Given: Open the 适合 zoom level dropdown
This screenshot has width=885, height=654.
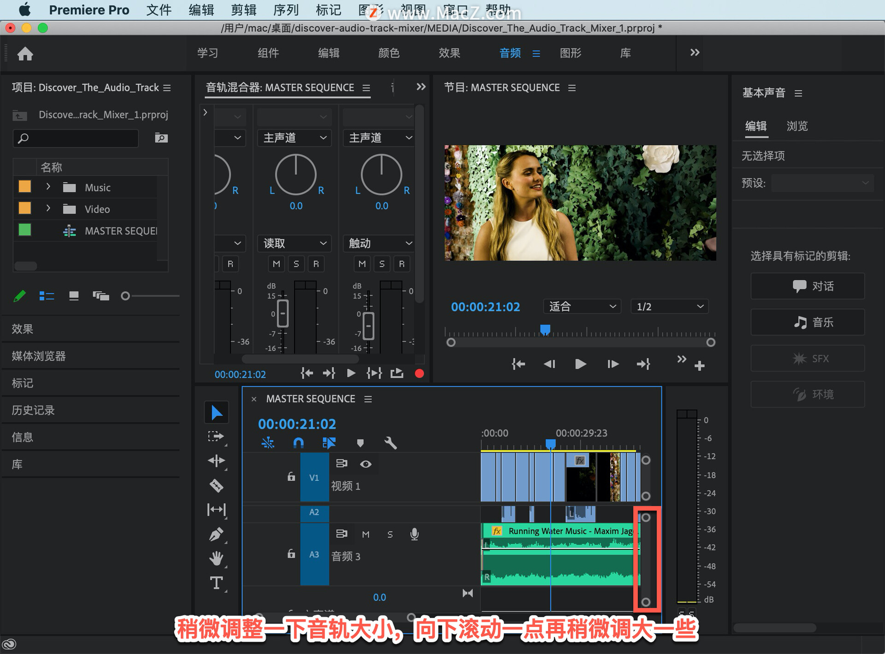Looking at the screenshot, I should click(582, 306).
